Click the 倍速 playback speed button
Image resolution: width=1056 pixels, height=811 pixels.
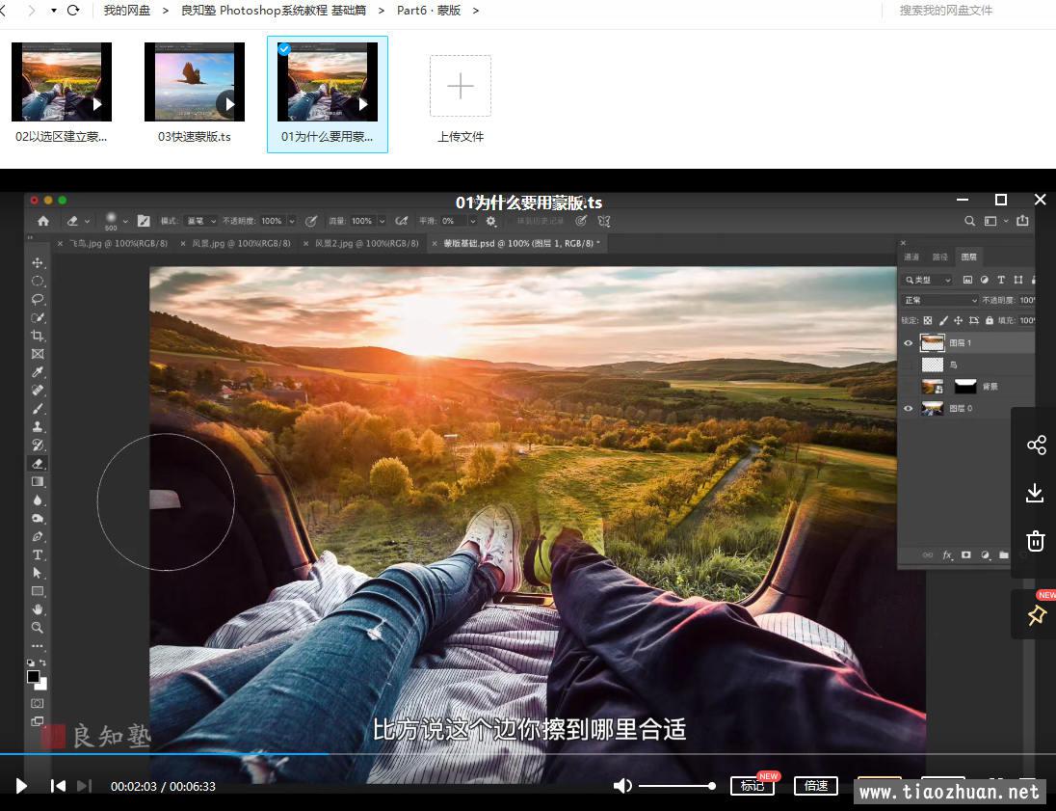click(815, 785)
